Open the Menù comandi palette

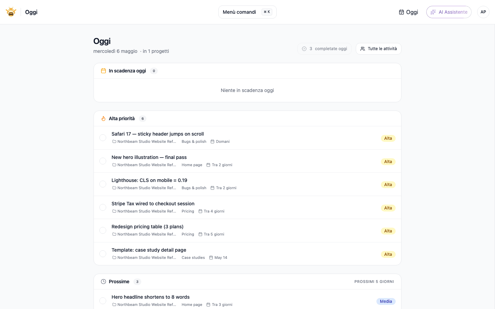[247, 12]
